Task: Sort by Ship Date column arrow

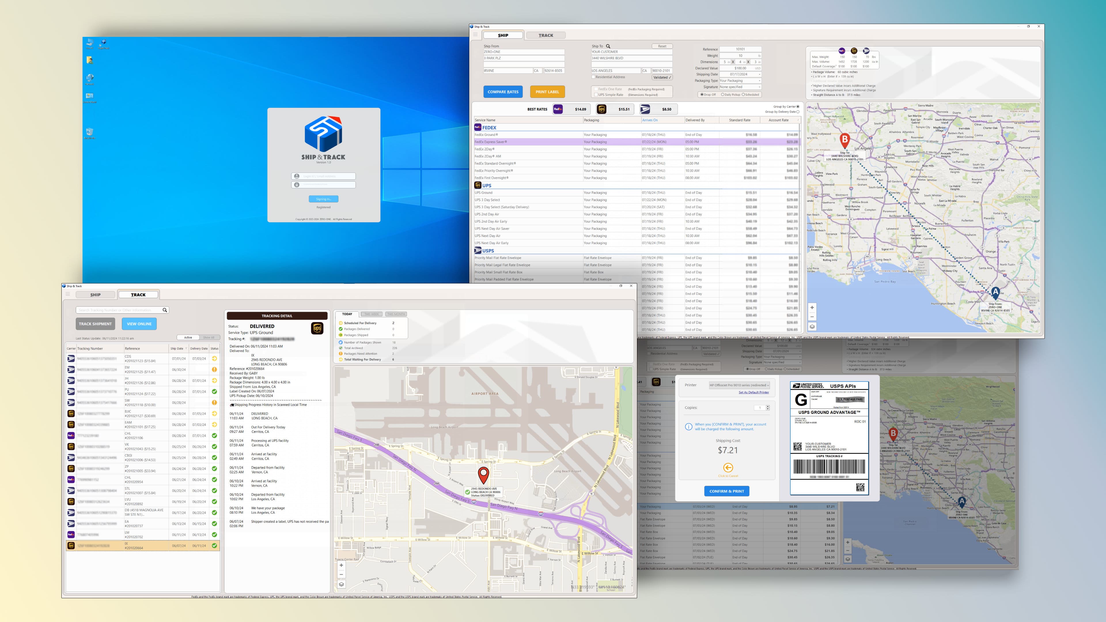Action: tap(186, 348)
